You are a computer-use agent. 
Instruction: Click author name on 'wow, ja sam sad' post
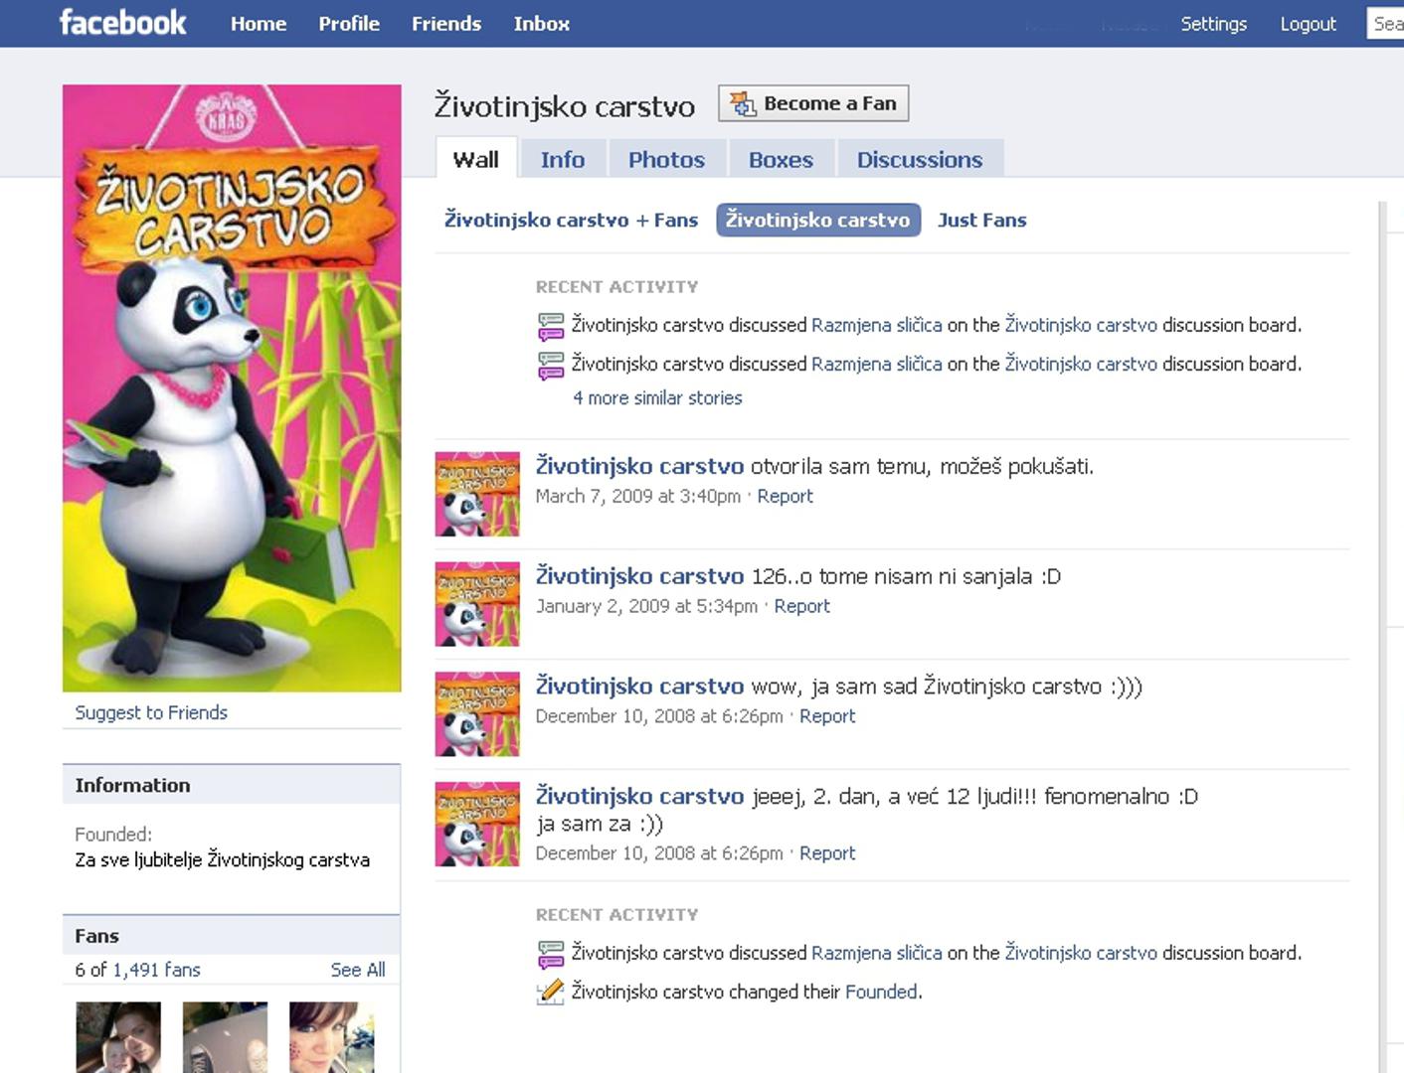[639, 687]
